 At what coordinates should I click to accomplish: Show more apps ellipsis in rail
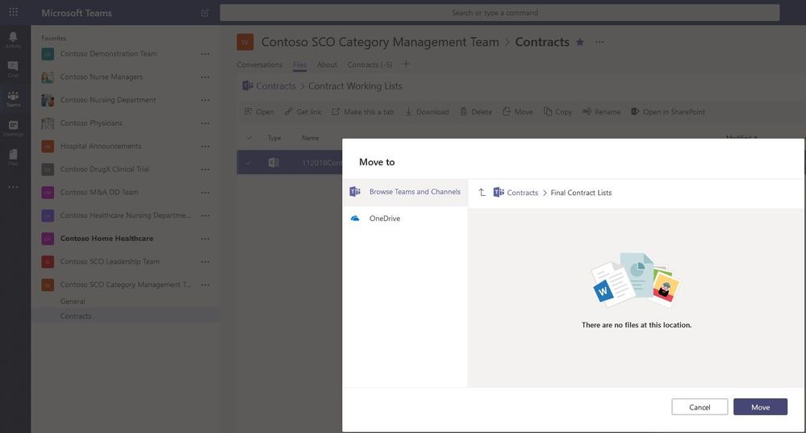(x=13, y=187)
